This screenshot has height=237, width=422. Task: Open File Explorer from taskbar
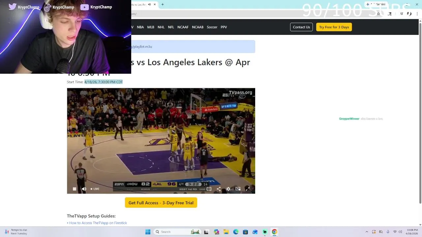[x=226, y=232]
